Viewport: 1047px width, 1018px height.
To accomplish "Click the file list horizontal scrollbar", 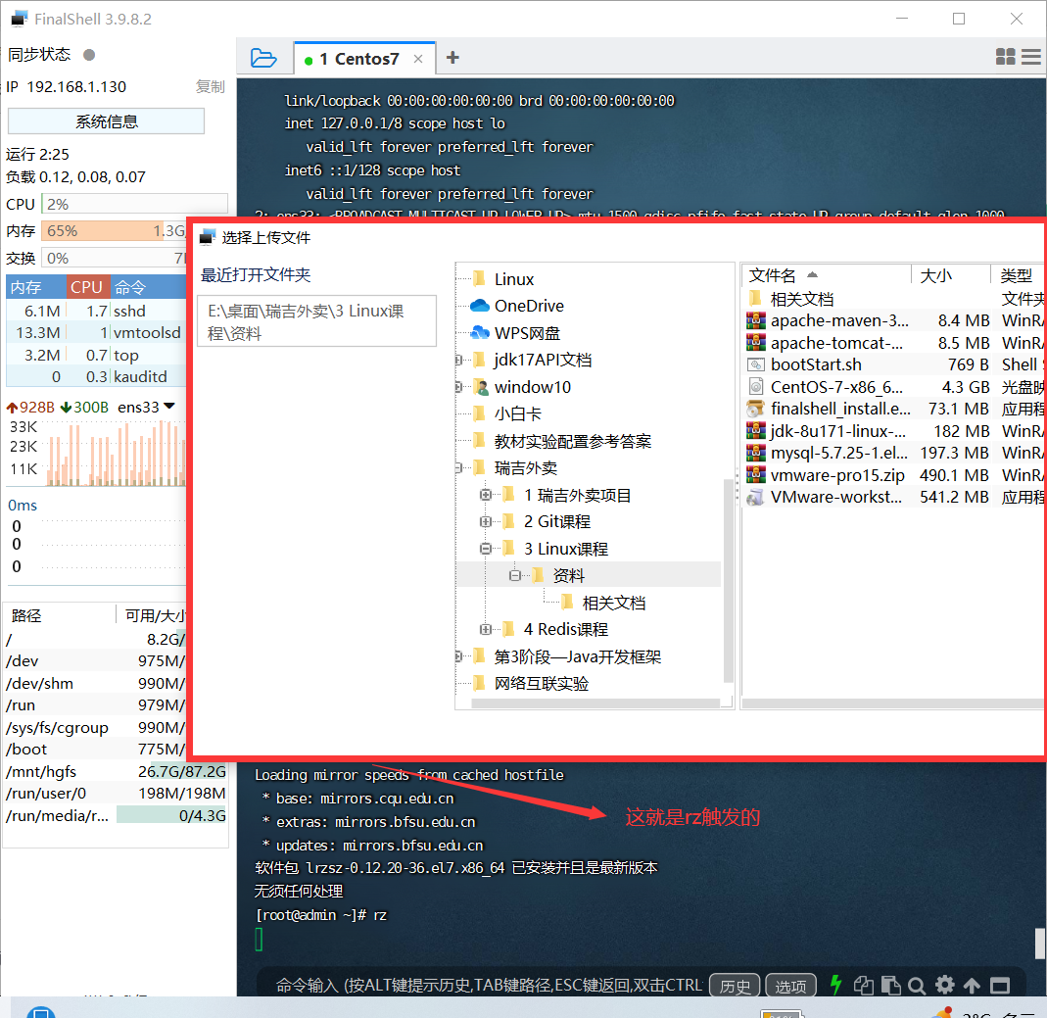I will point(892,703).
